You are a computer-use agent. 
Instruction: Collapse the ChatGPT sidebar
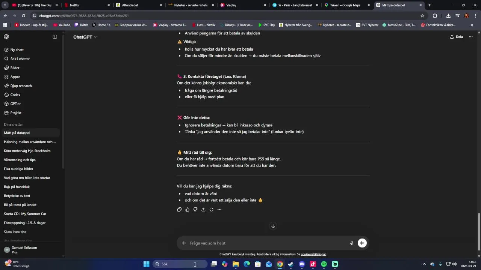tap(55, 37)
